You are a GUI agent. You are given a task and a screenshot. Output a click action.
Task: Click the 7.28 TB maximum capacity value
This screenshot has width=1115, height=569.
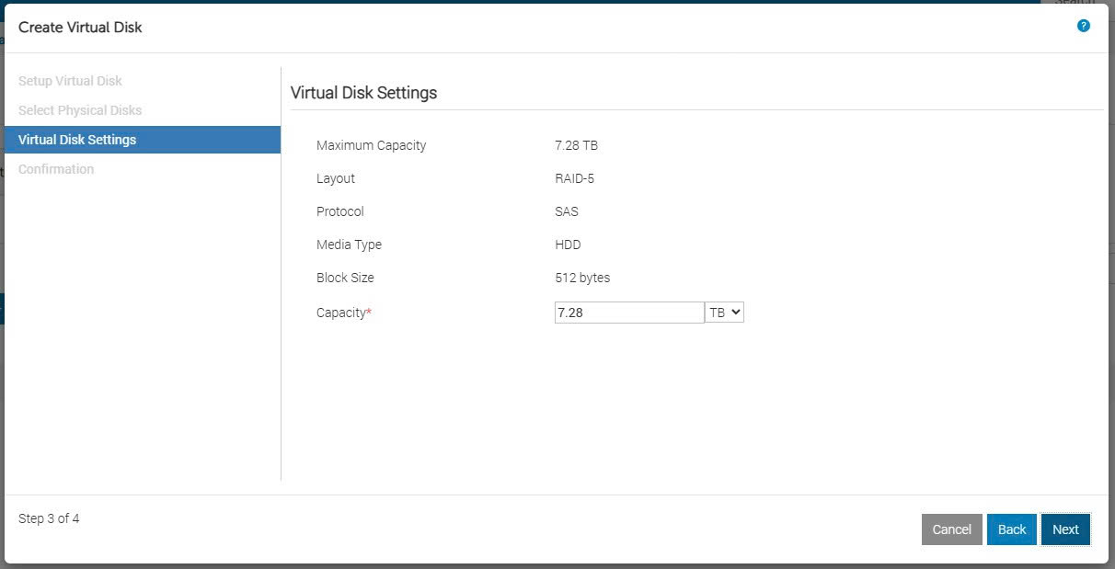(577, 145)
